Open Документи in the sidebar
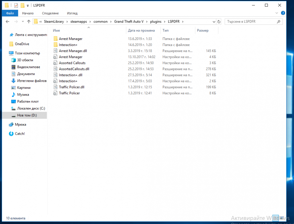The width and height of the screenshot is (294, 224). click(23, 74)
